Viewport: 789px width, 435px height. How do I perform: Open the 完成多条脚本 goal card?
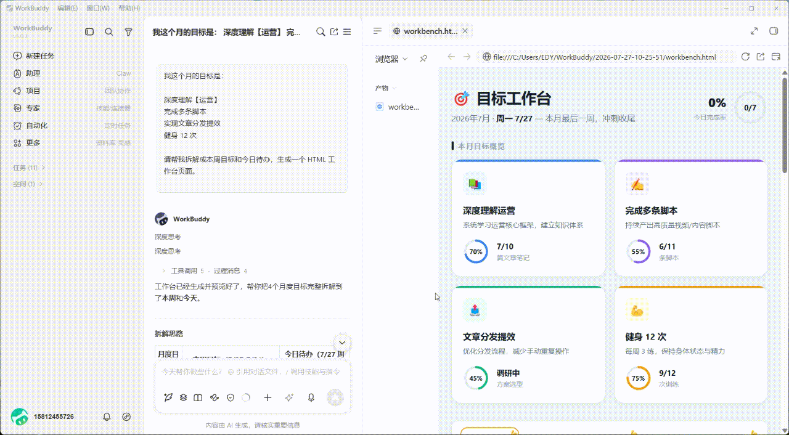[690, 218]
